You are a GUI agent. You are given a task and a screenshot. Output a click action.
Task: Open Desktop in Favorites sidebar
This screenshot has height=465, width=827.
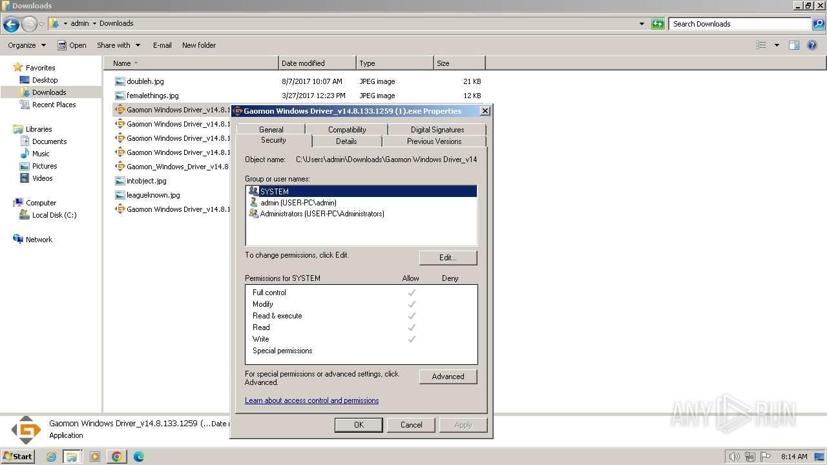[x=45, y=80]
